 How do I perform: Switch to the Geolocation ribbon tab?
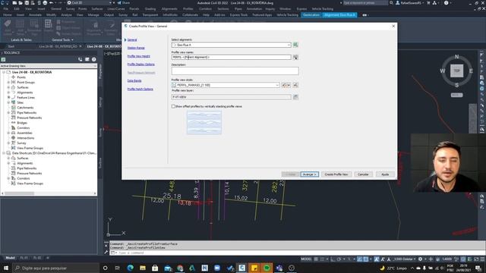pyautogui.click(x=311, y=15)
